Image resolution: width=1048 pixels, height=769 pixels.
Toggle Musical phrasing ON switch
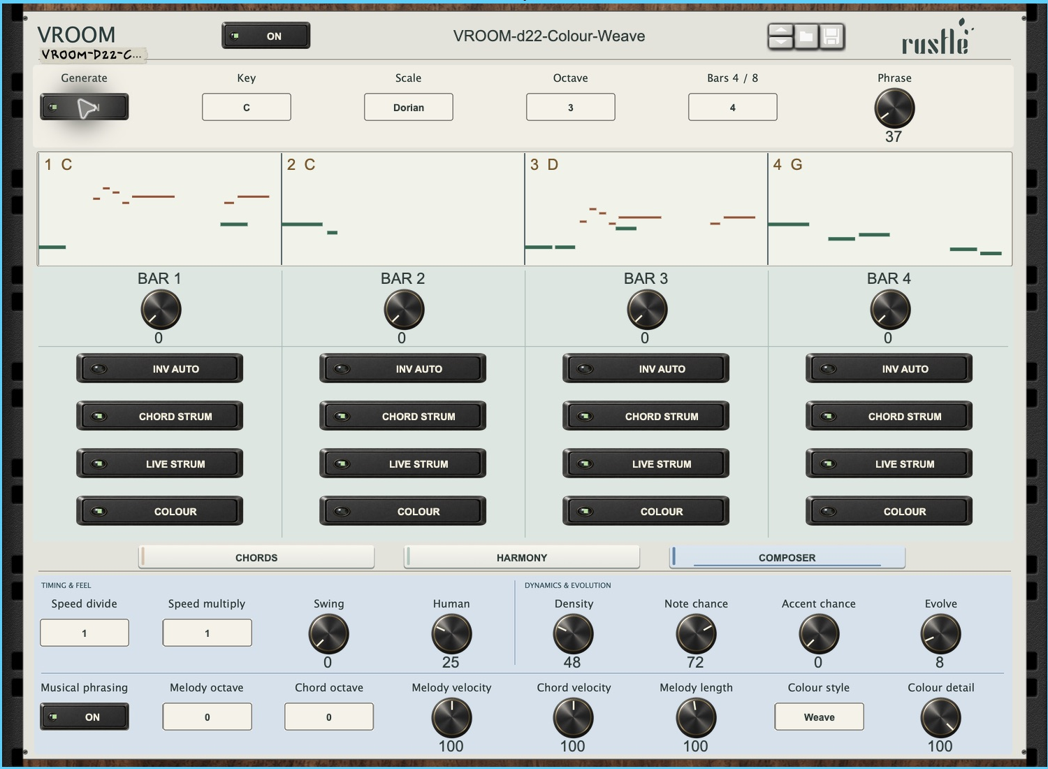(x=85, y=717)
